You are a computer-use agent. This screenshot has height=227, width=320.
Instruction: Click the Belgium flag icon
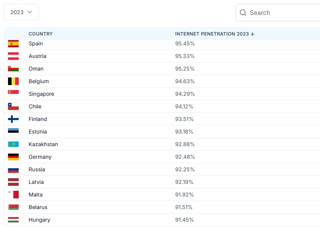13,81
